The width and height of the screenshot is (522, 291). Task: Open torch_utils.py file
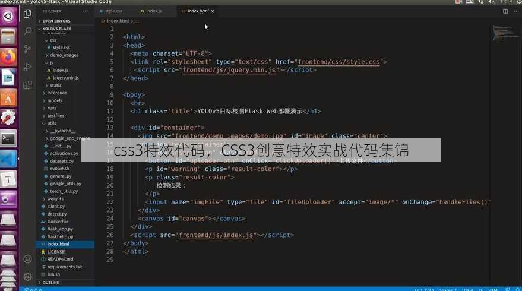tap(64, 191)
